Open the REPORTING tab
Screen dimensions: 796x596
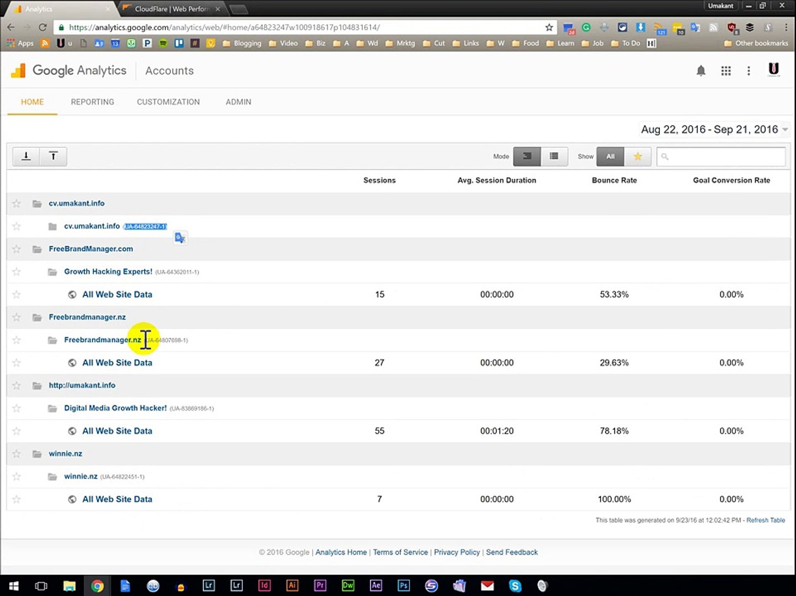click(93, 102)
